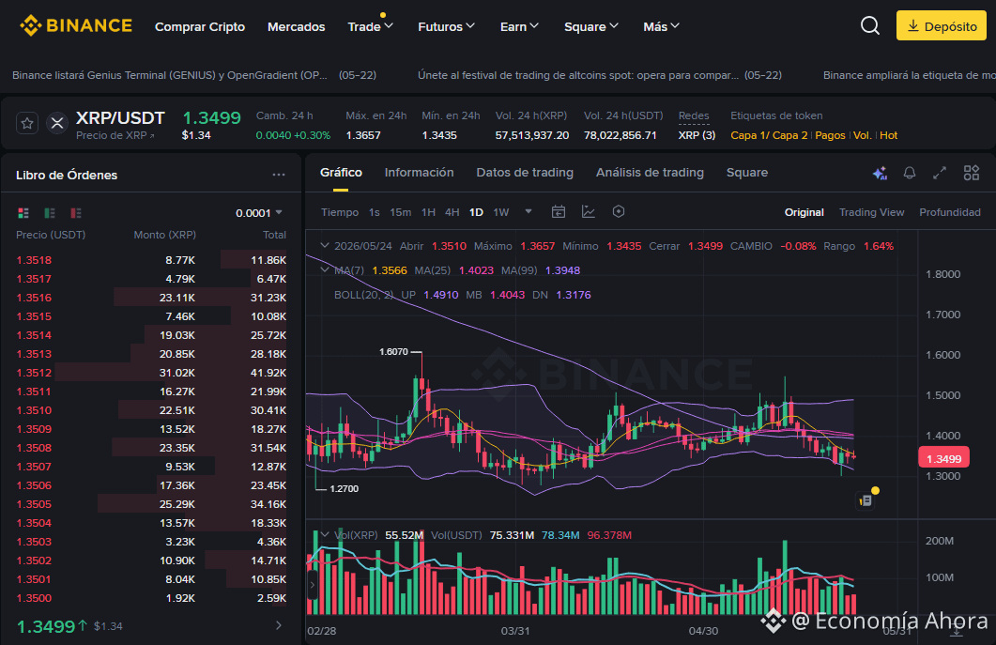Click the XRP coin icon

(57, 123)
